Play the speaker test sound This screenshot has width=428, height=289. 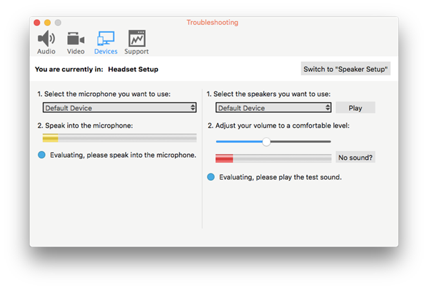(x=355, y=108)
